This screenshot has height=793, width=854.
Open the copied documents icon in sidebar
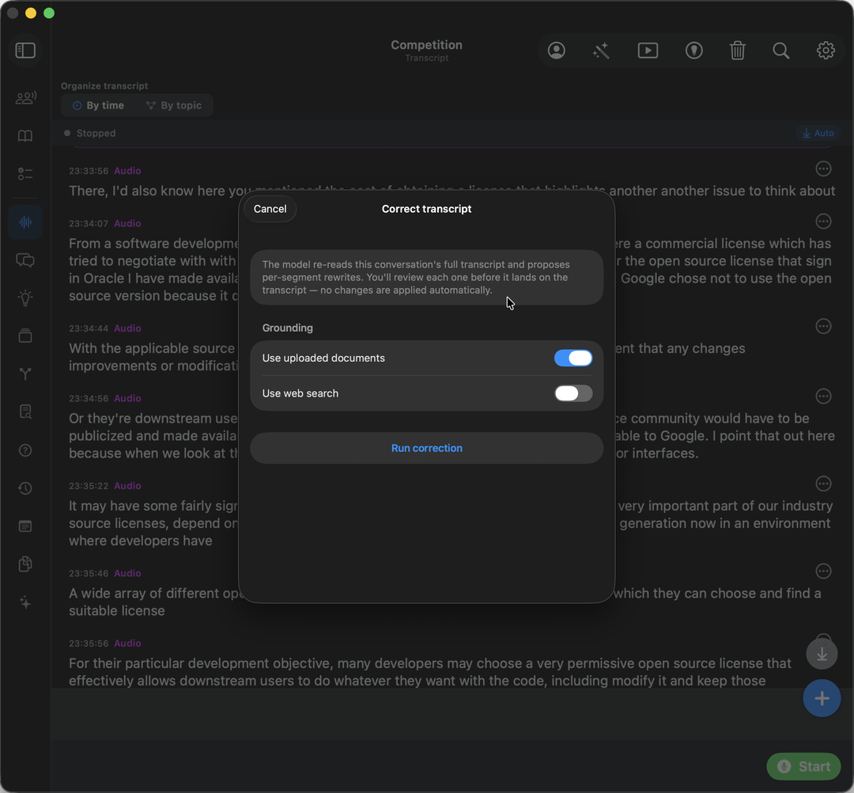(25, 564)
